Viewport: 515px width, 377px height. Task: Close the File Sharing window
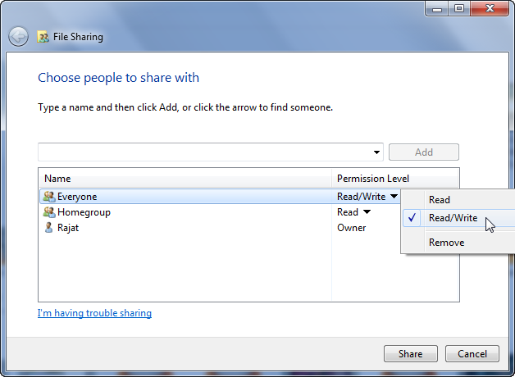[490, 8]
